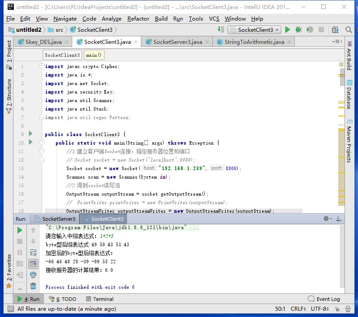The height and width of the screenshot is (317, 358).
Task: Toggle the 7: Structure tool window
Action: click(x=9, y=96)
